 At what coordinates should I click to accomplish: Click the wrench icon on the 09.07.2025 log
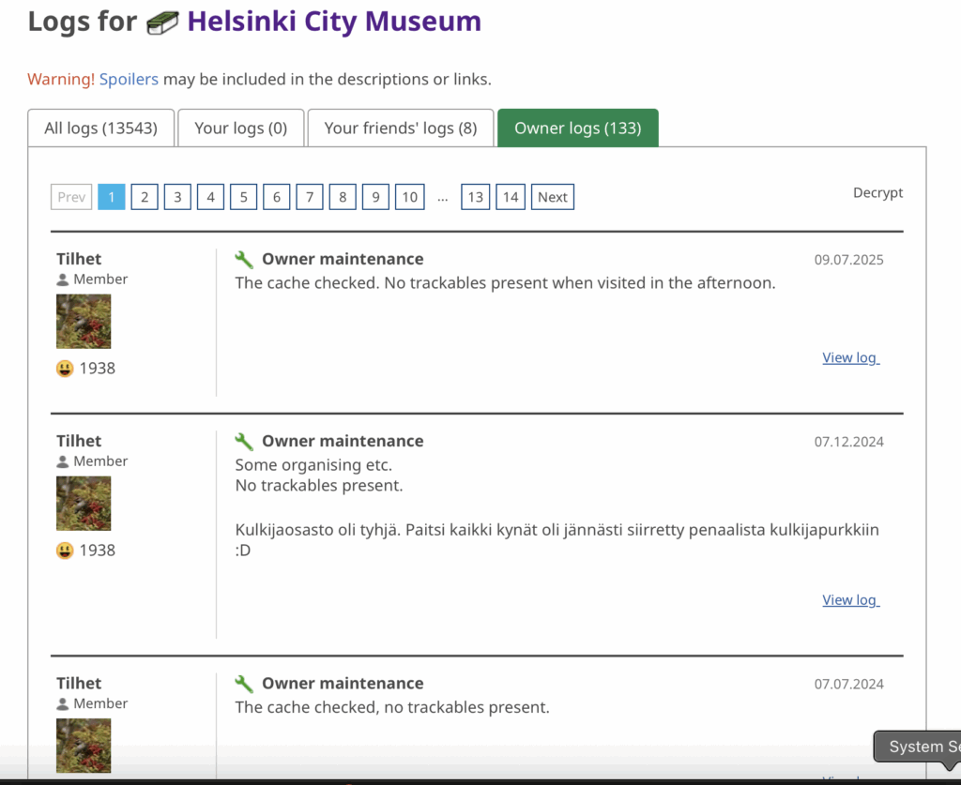(x=244, y=260)
